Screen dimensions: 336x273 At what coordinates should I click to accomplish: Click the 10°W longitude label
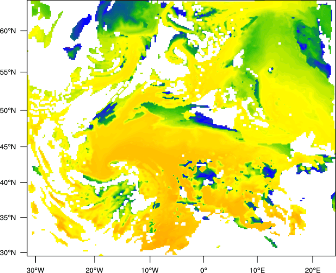pos(150,270)
